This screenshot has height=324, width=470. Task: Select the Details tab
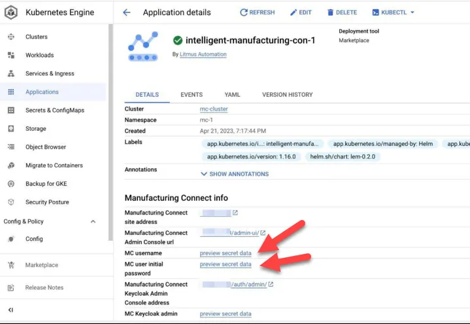[147, 95]
